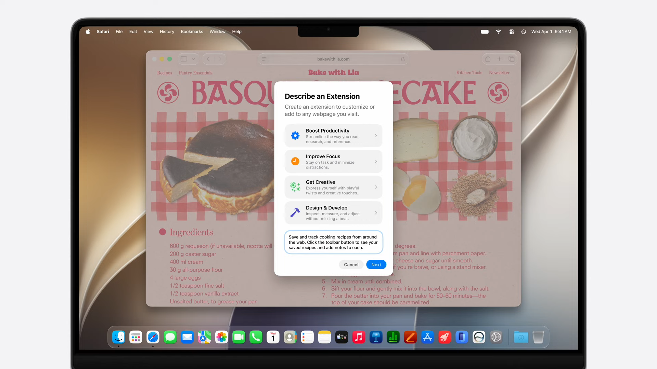
Task: Open Maps in the dock
Action: [x=204, y=337]
